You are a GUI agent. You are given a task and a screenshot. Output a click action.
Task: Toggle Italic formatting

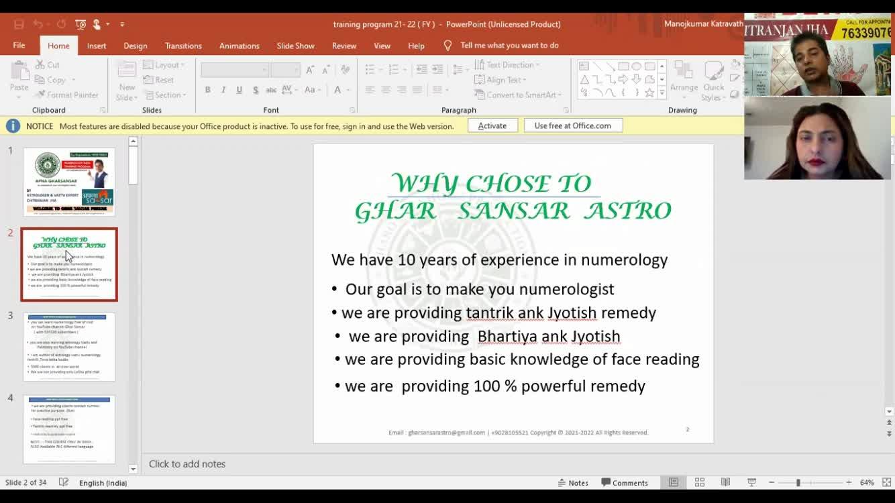tap(223, 90)
